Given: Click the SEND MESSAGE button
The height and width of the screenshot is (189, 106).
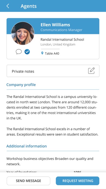Looking at the screenshot, I should click(x=28, y=181).
